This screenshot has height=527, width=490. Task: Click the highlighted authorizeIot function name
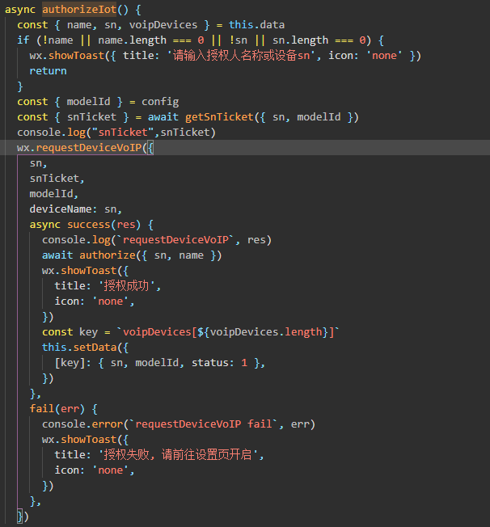[79, 10]
